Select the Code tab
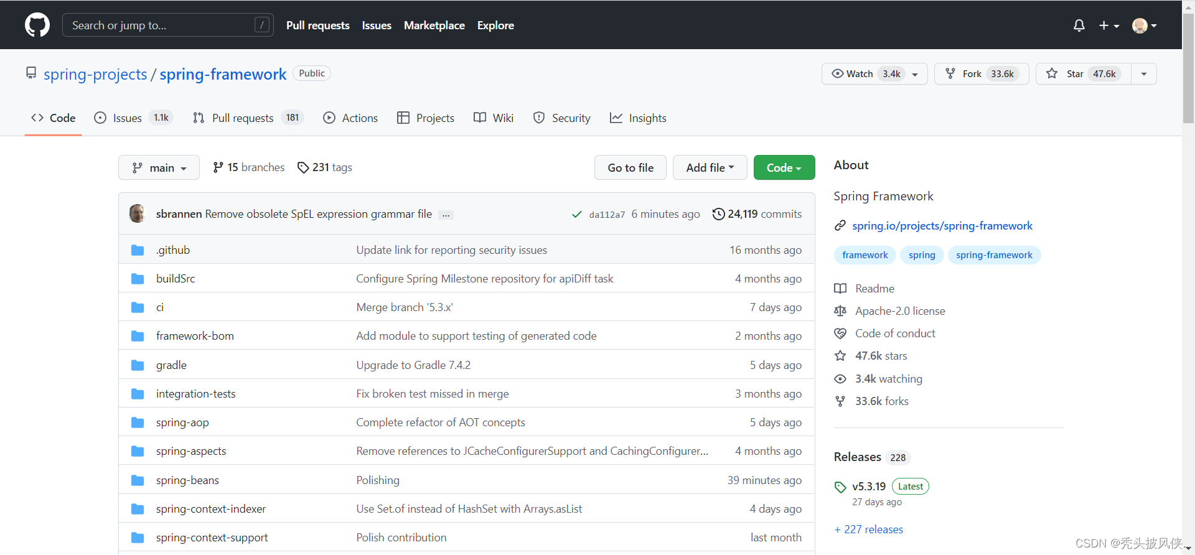The height and width of the screenshot is (555, 1195). pyautogui.click(x=54, y=118)
